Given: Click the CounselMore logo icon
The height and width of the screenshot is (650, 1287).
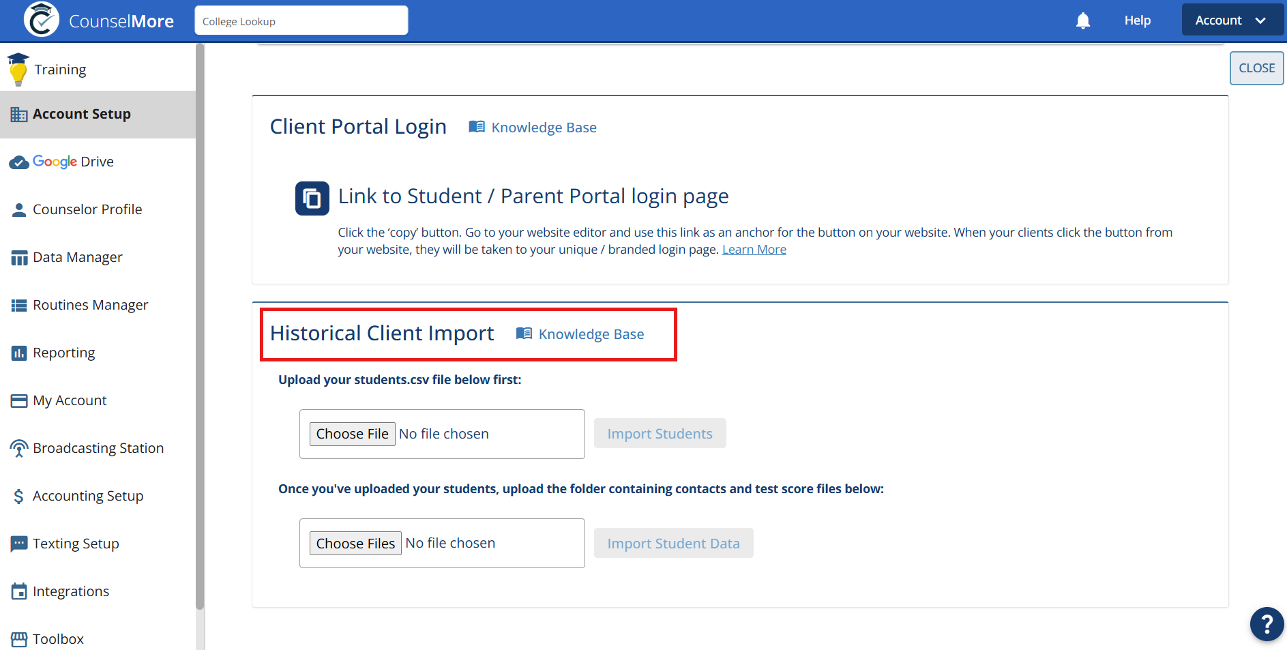Looking at the screenshot, I should 41,20.
